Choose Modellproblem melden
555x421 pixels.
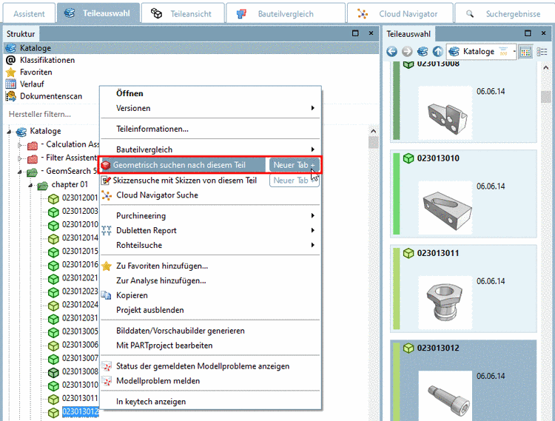click(x=158, y=381)
